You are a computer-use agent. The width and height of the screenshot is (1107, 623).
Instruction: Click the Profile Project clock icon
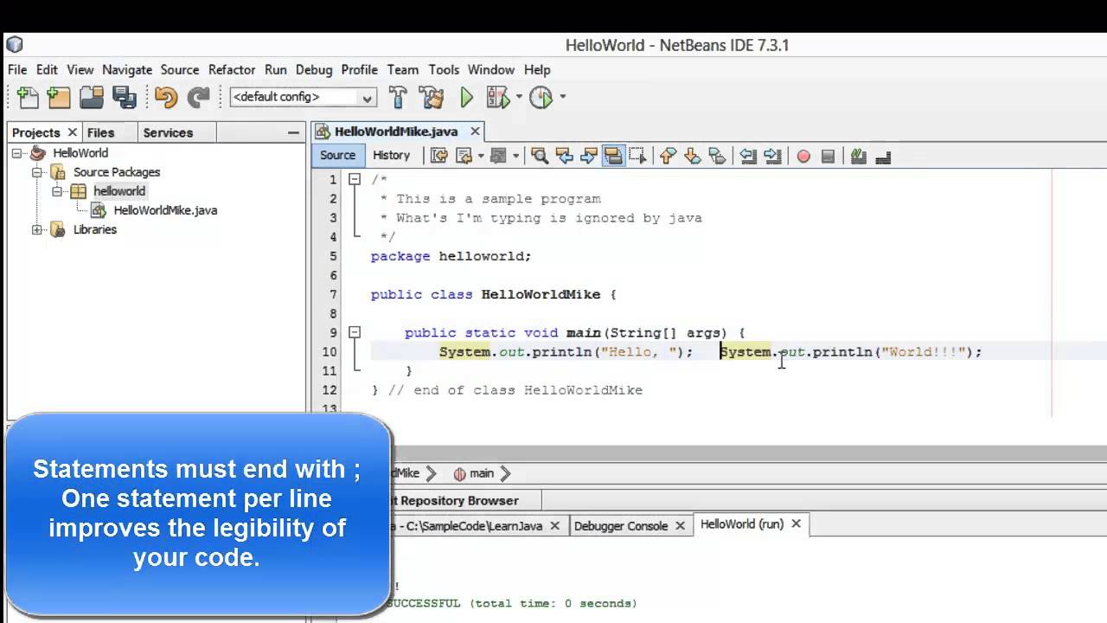[x=541, y=98]
